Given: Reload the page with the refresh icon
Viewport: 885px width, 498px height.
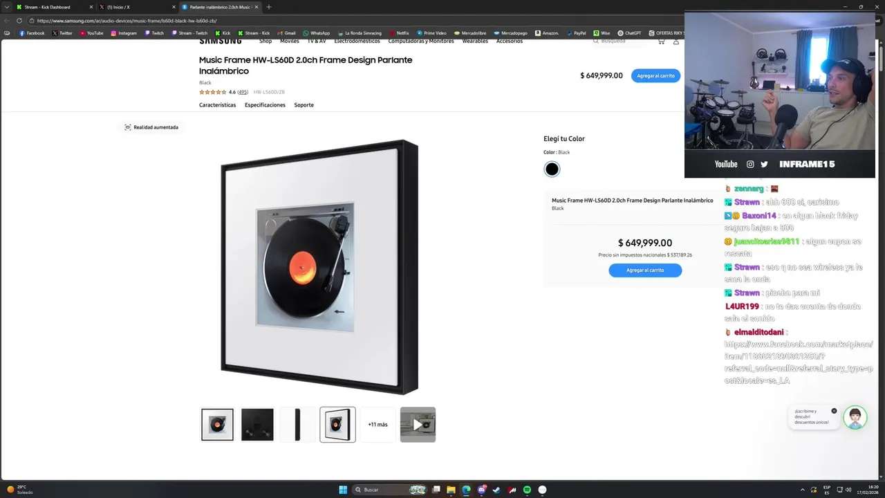Looking at the screenshot, I should click(x=19, y=21).
